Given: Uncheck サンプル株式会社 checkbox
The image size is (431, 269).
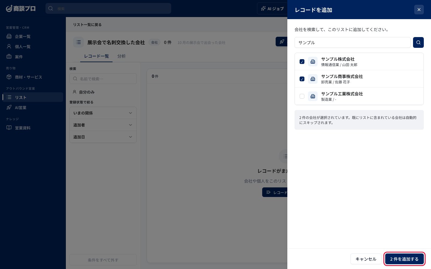Looking at the screenshot, I should click(302, 62).
